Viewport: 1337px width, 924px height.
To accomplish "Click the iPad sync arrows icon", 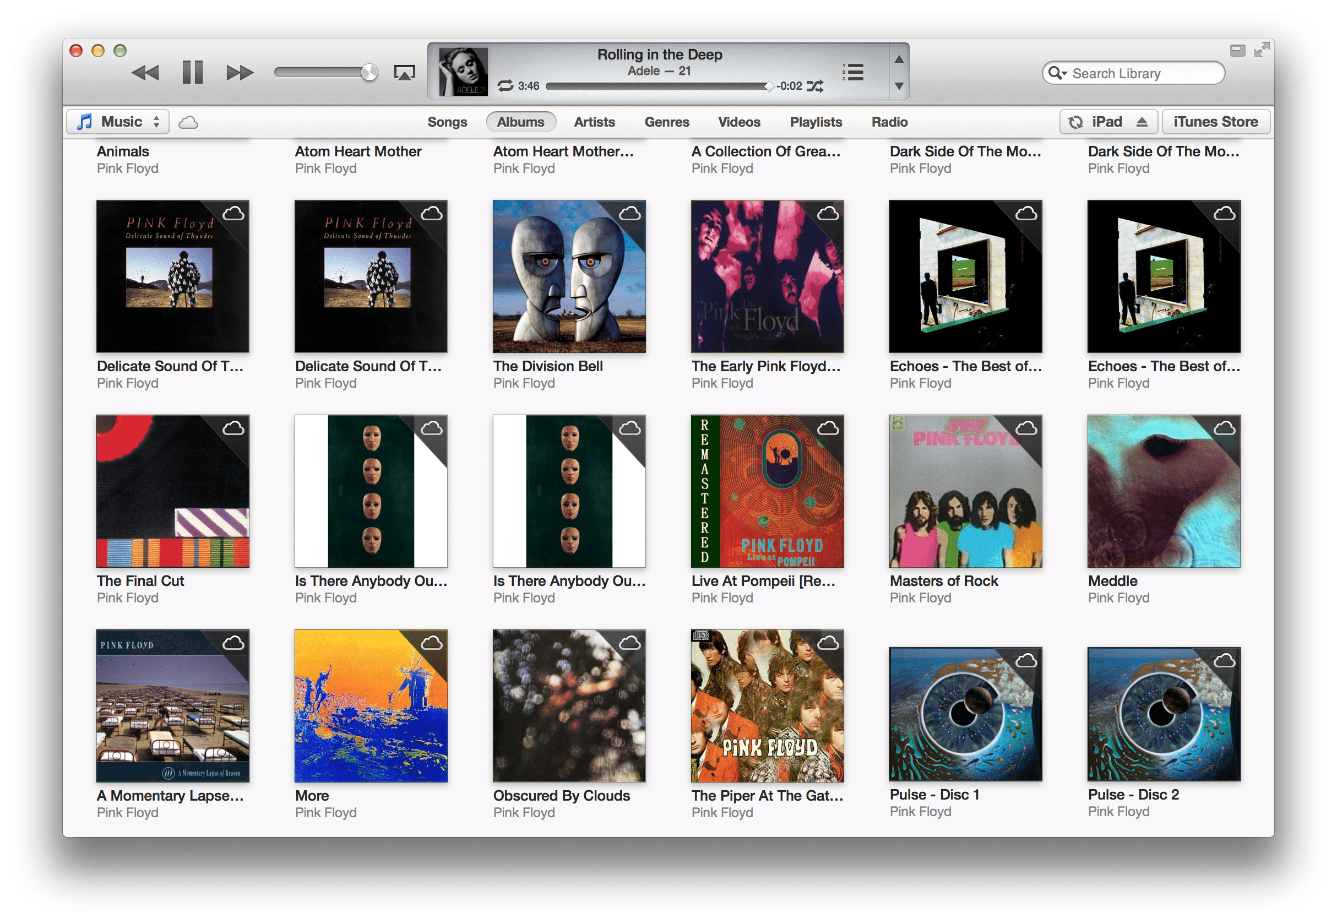I will pos(1075,122).
